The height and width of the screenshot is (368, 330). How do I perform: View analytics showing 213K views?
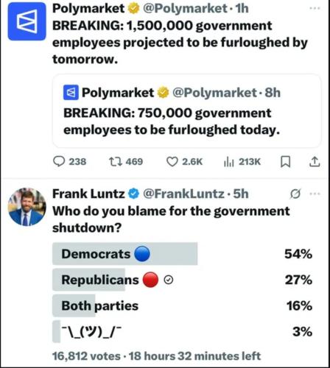click(x=242, y=162)
